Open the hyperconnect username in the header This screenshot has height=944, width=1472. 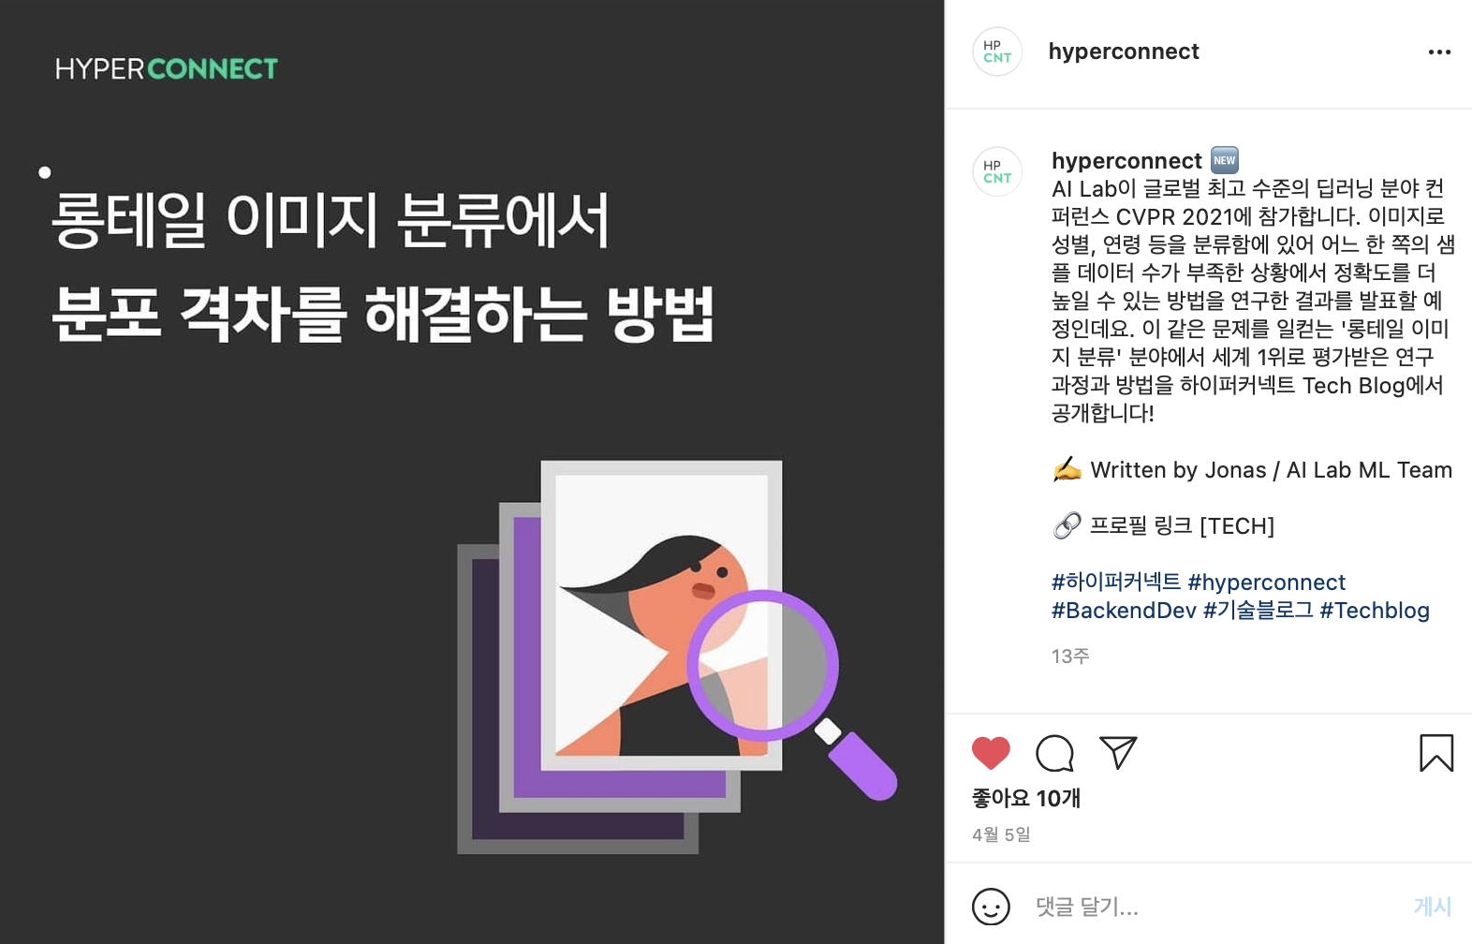pos(1124,52)
